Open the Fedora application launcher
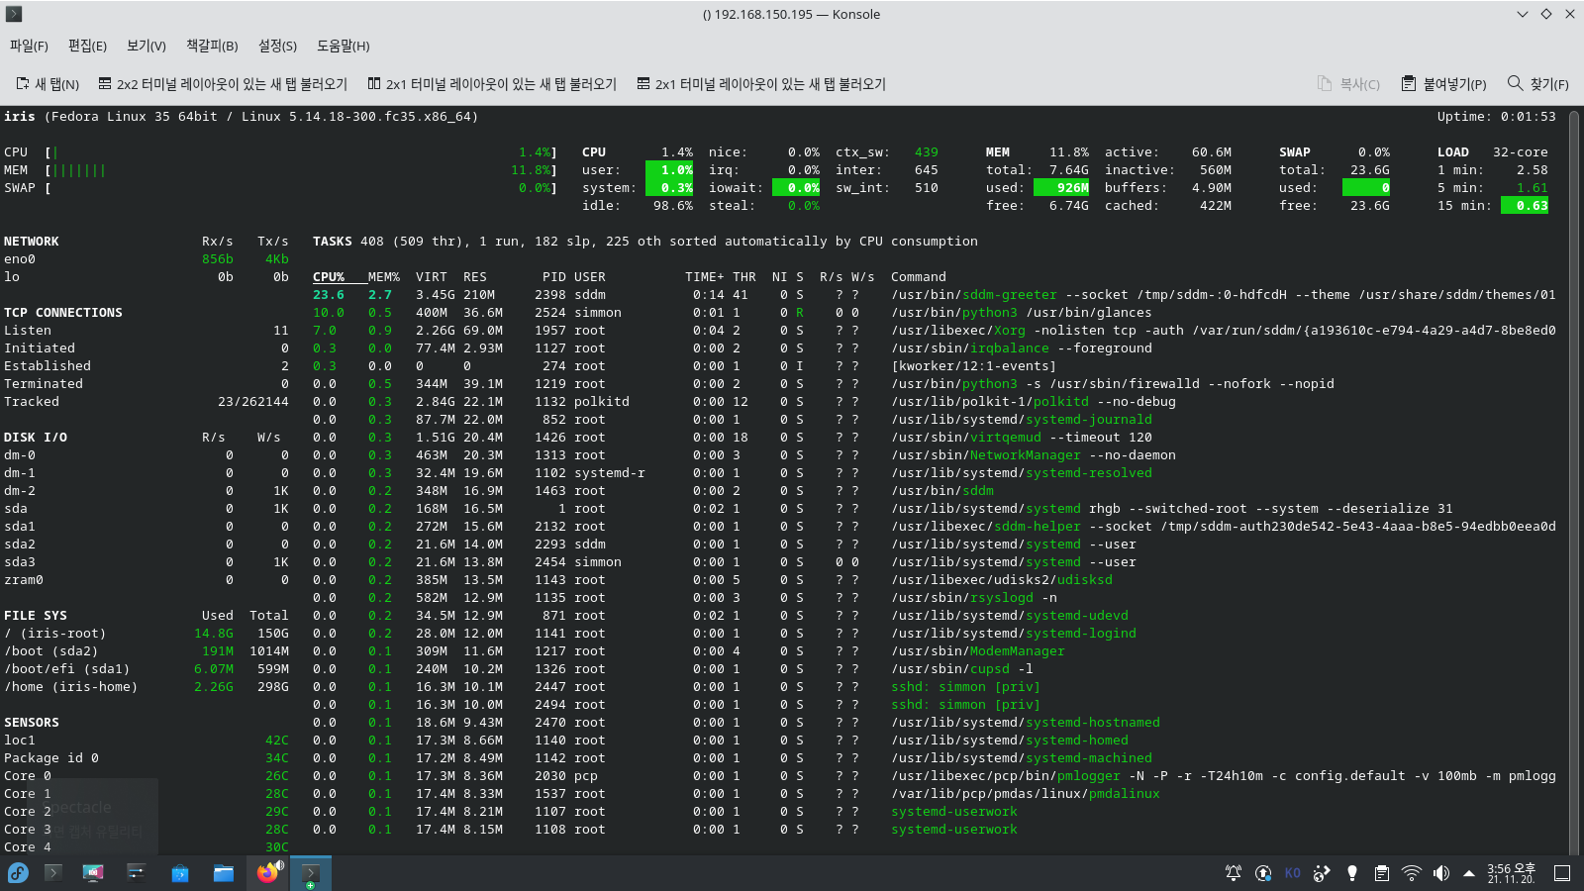The height and width of the screenshot is (891, 1584). click(x=18, y=873)
